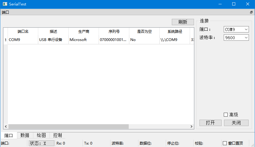This screenshot has height=147, width=255.
Task: Select row number 1 header
Action: (5, 40)
